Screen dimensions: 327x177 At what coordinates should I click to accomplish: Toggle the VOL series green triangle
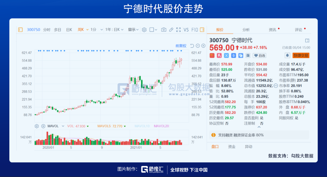(x=88, y=126)
